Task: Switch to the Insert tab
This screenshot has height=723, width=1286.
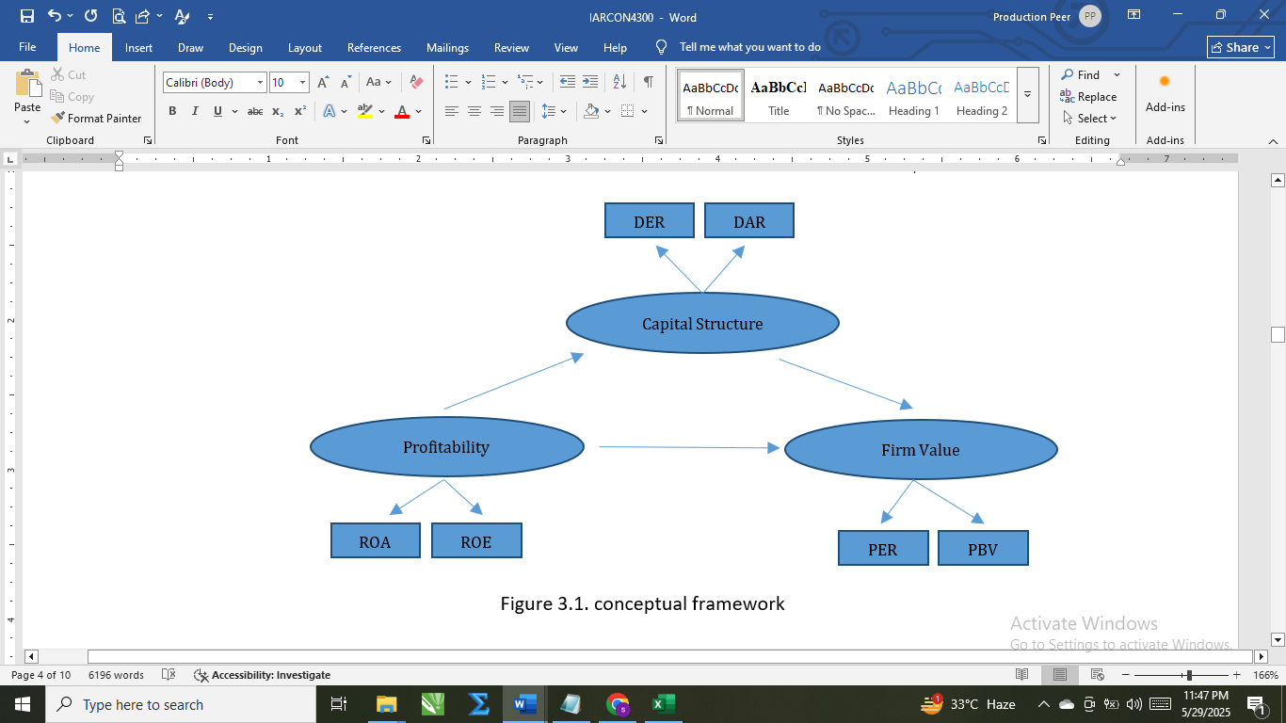Action: click(x=138, y=47)
